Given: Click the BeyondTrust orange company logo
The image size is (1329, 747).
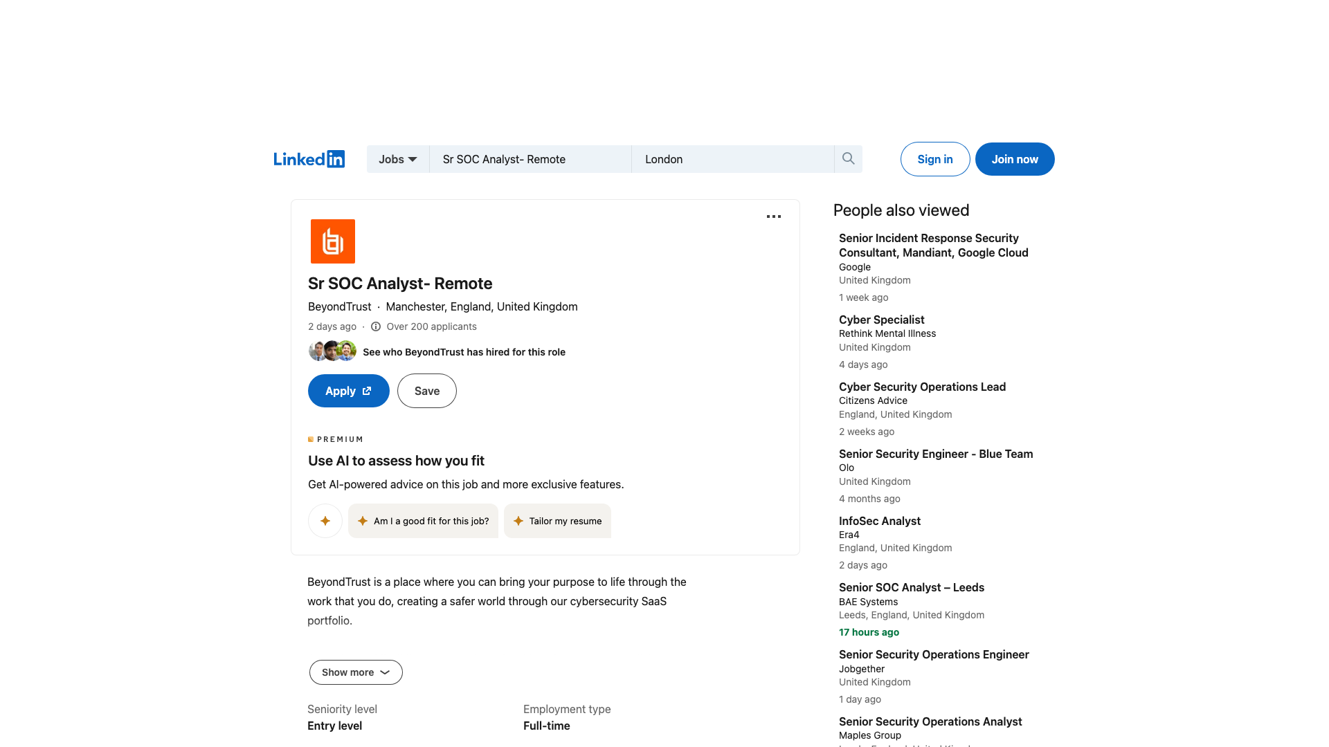Looking at the screenshot, I should (333, 241).
